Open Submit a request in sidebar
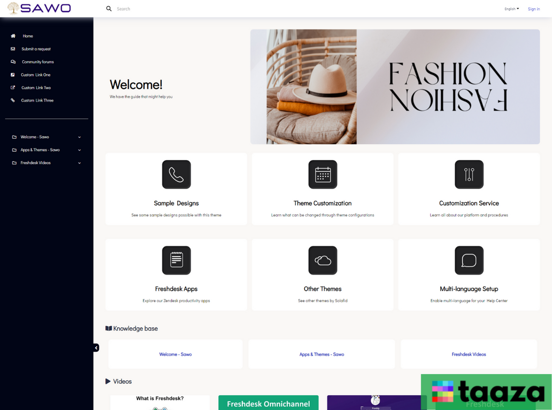This screenshot has width=552, height=410. click(x=36, y=49)
